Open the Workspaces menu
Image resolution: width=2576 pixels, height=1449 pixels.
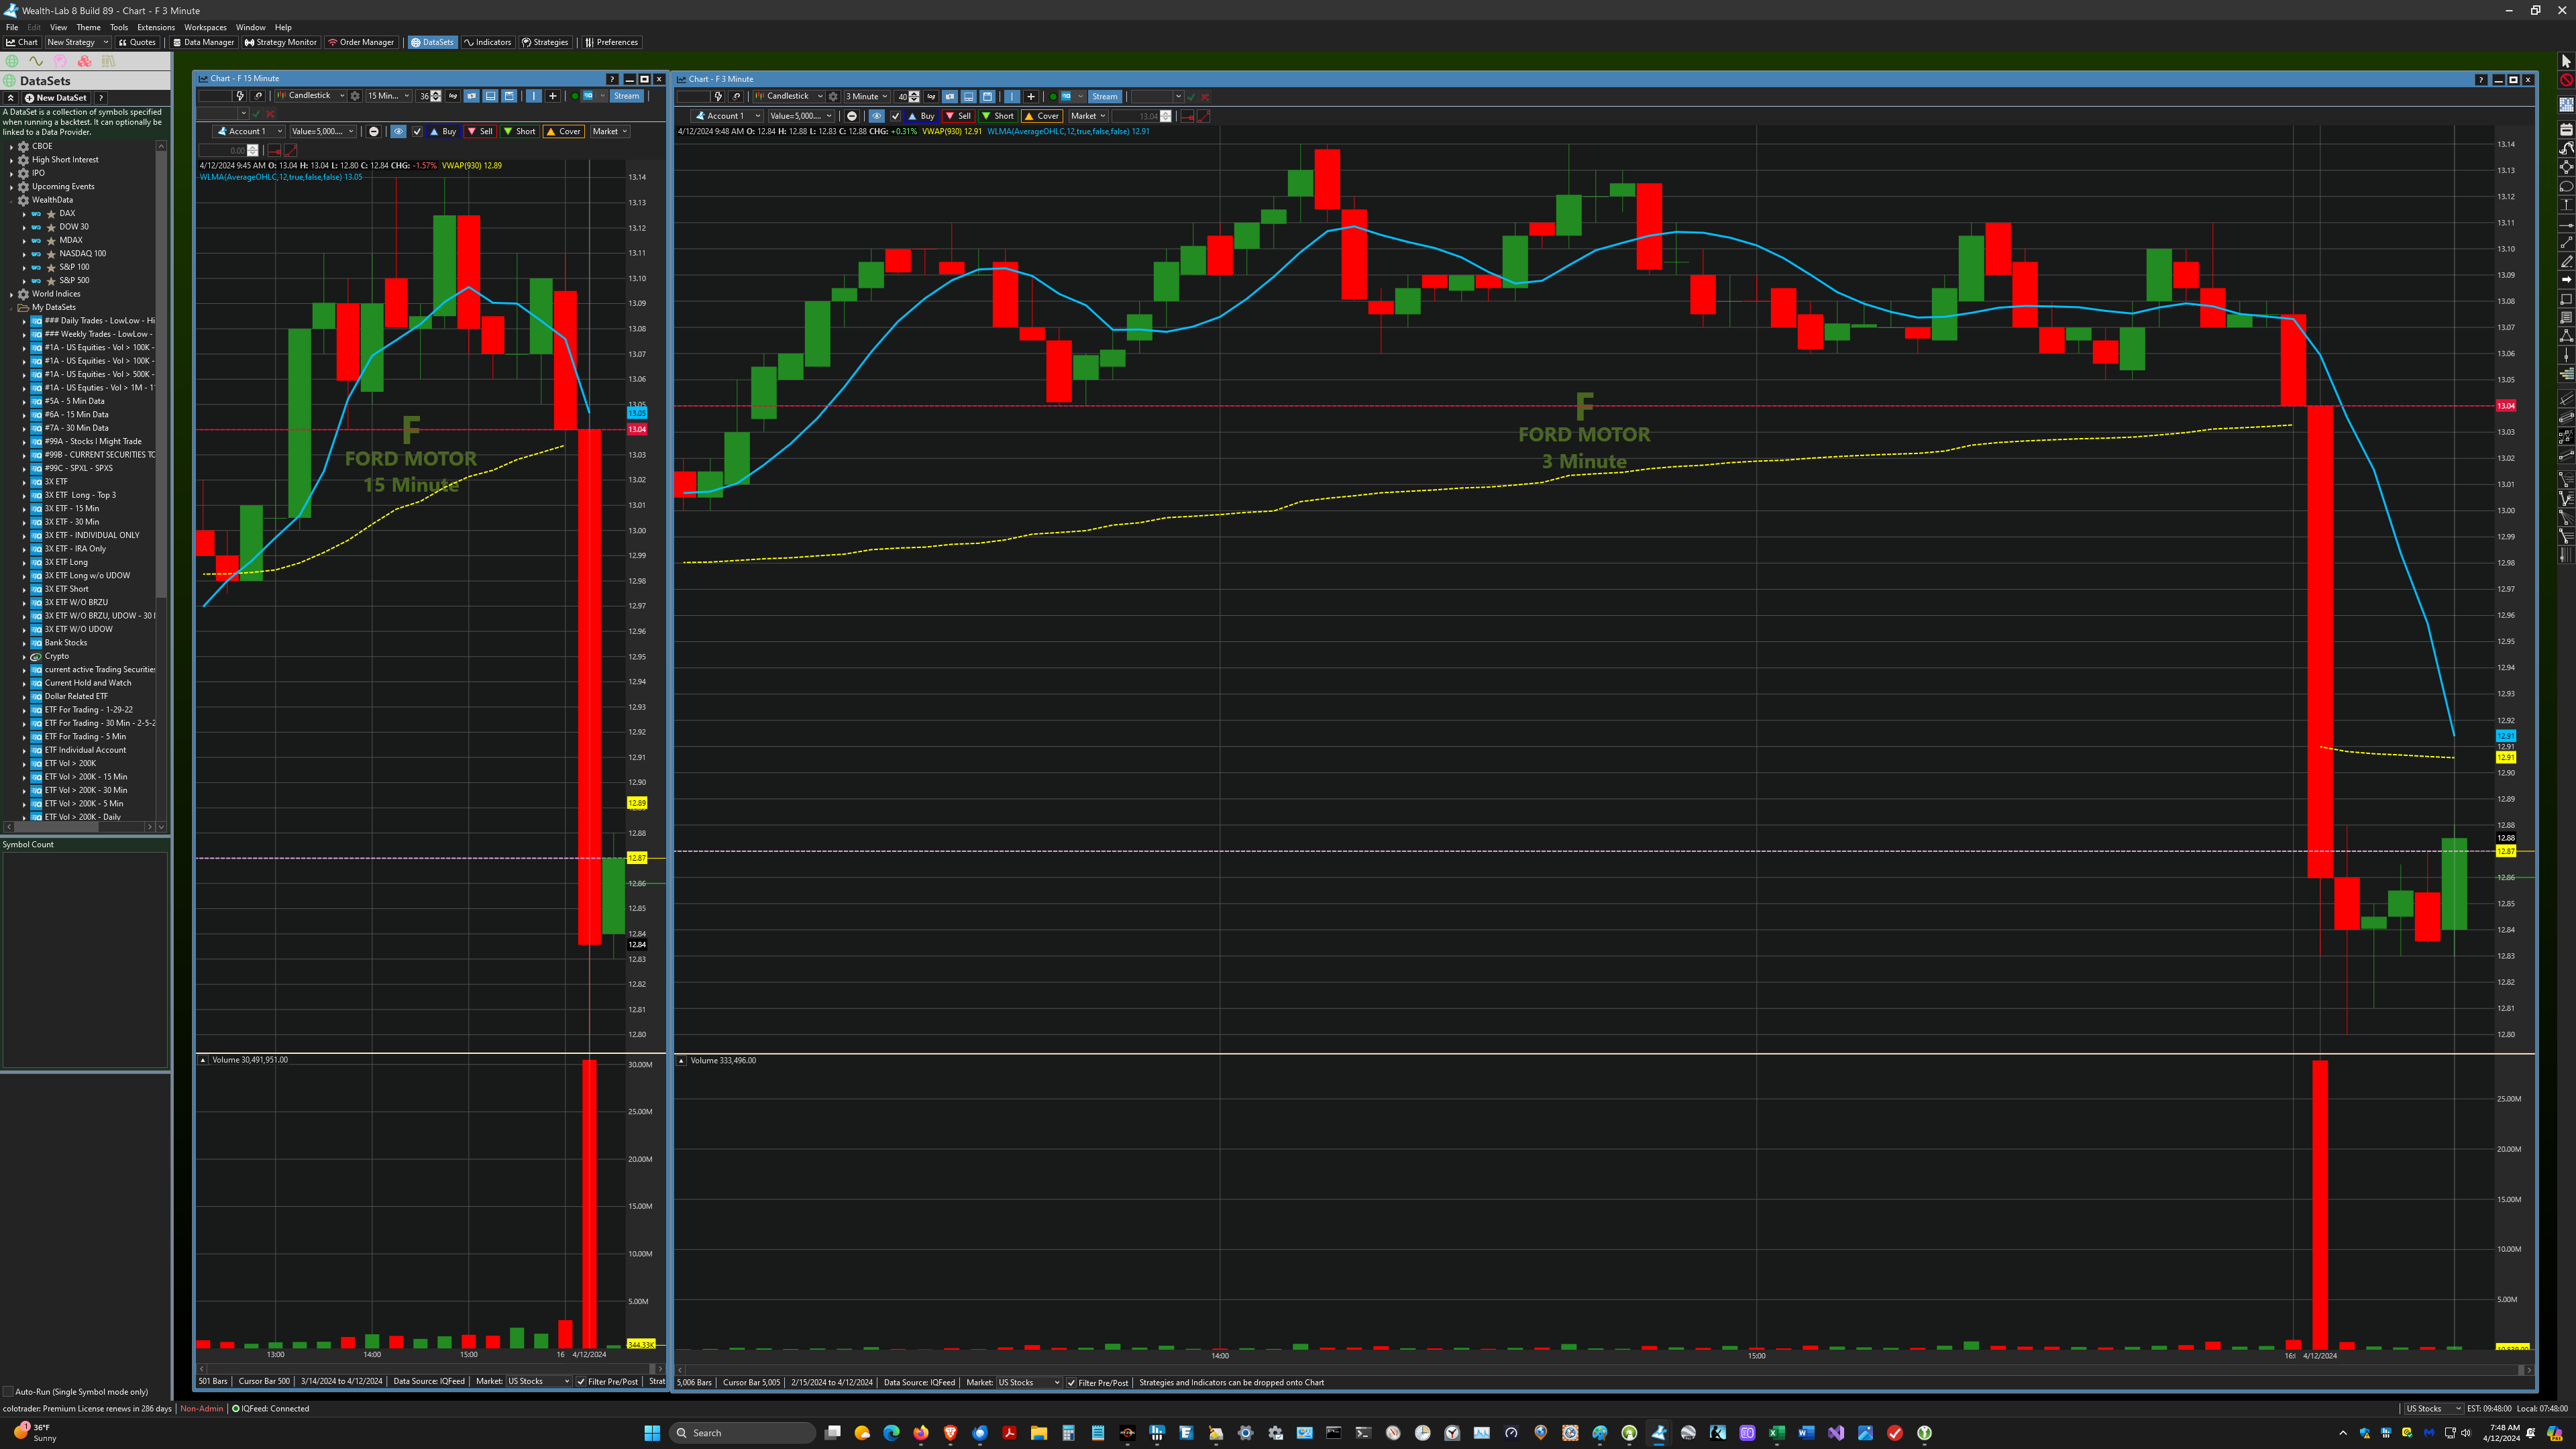pos(205,27)
